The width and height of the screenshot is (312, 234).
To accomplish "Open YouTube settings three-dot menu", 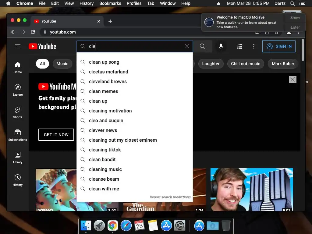I will point(254,46).
